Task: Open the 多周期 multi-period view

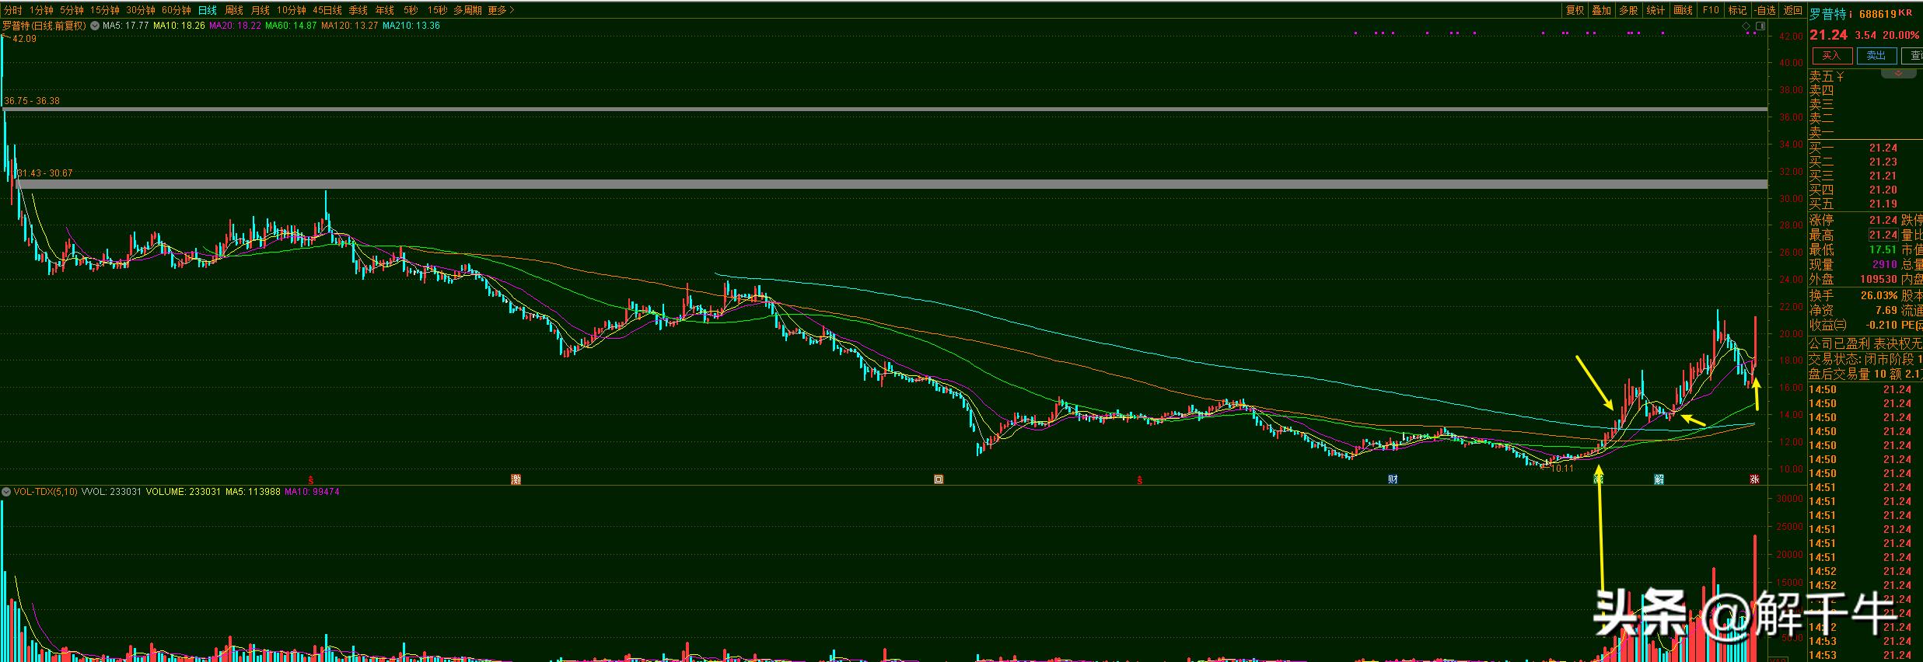Action: click(x=468, y=10)
